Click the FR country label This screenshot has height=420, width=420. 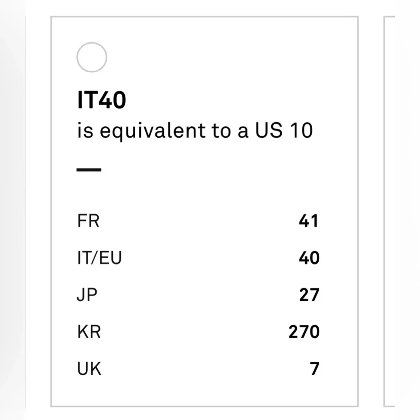88,221
